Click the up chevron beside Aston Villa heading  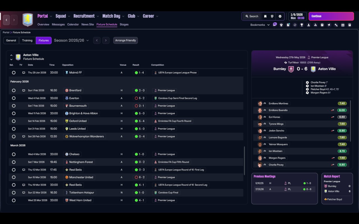pyautogui.click(x=11, y=55)
